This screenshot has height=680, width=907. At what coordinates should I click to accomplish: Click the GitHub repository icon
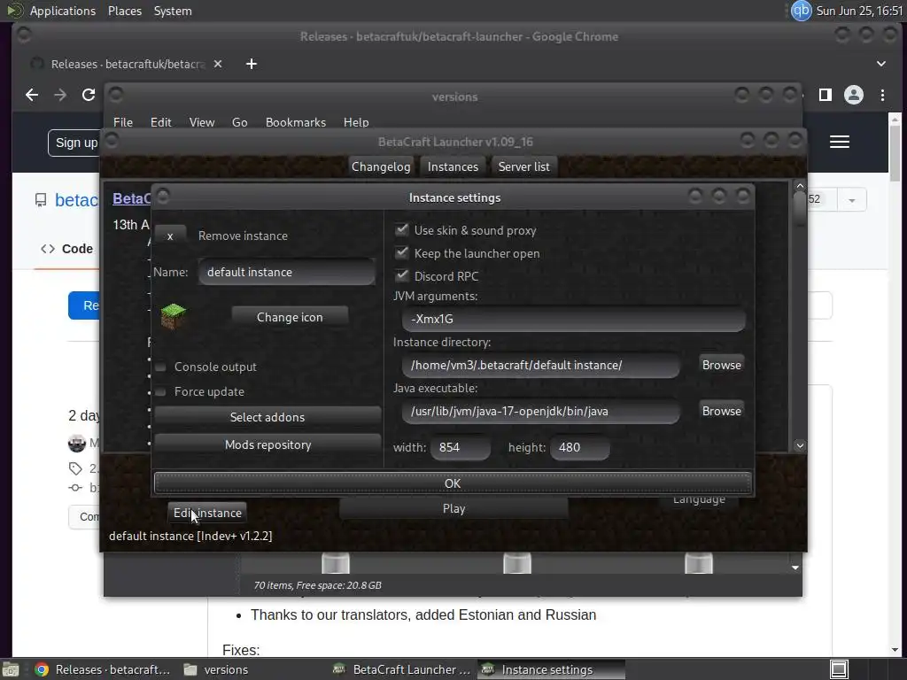[41, 200]
